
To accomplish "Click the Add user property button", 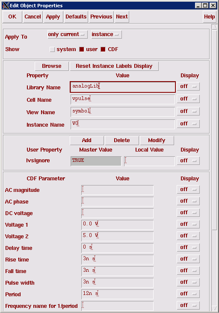I will tap(87, 140).
